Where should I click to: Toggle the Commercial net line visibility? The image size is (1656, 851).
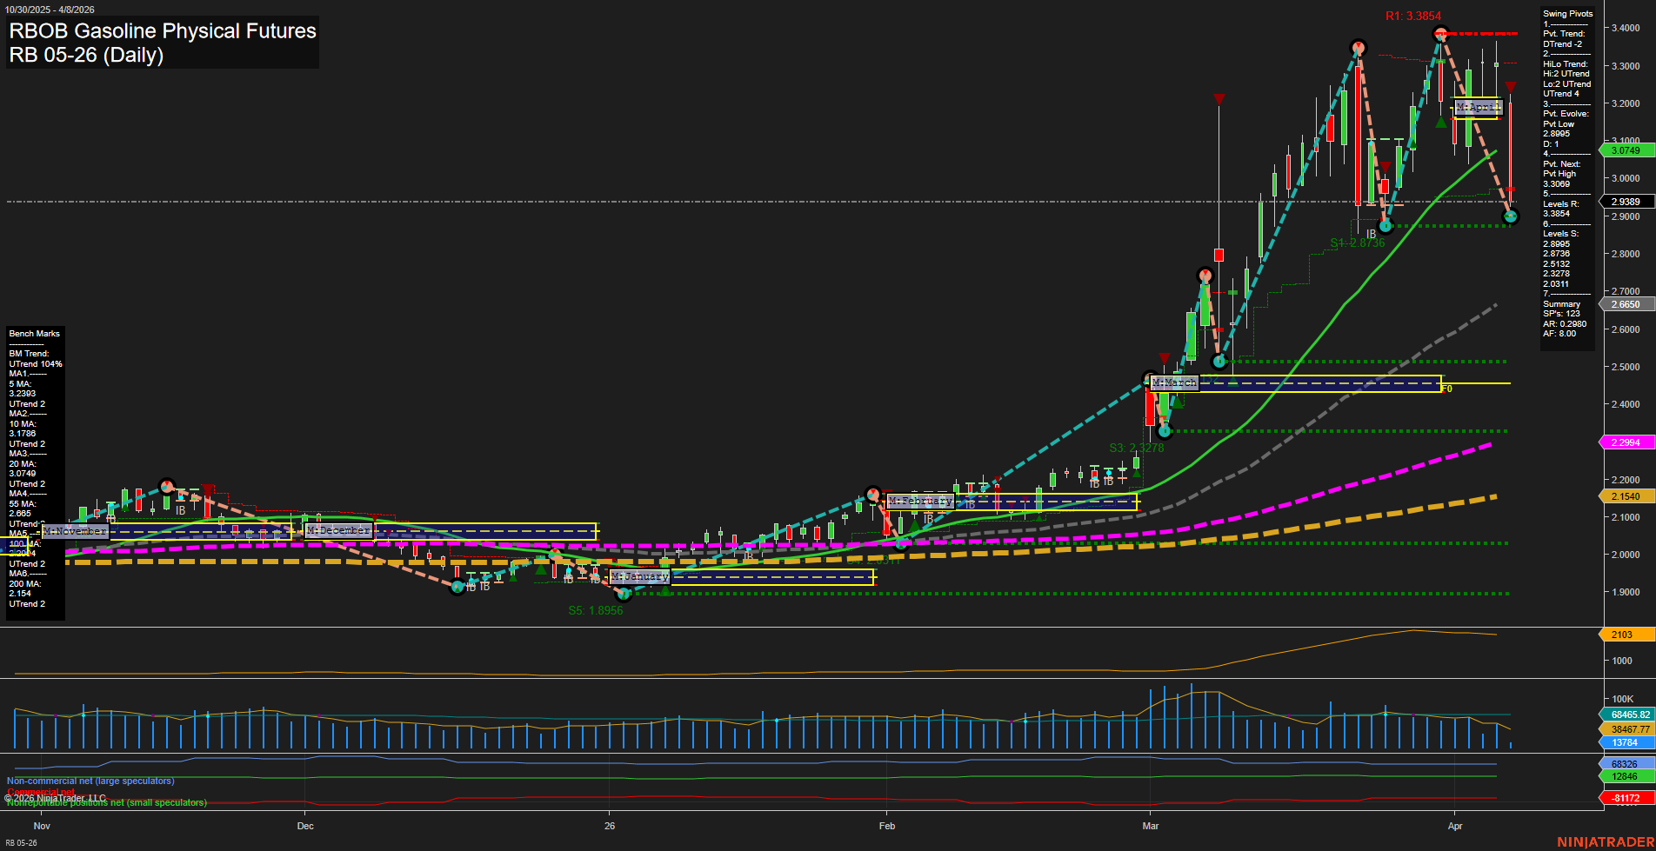tap(40, 792)
